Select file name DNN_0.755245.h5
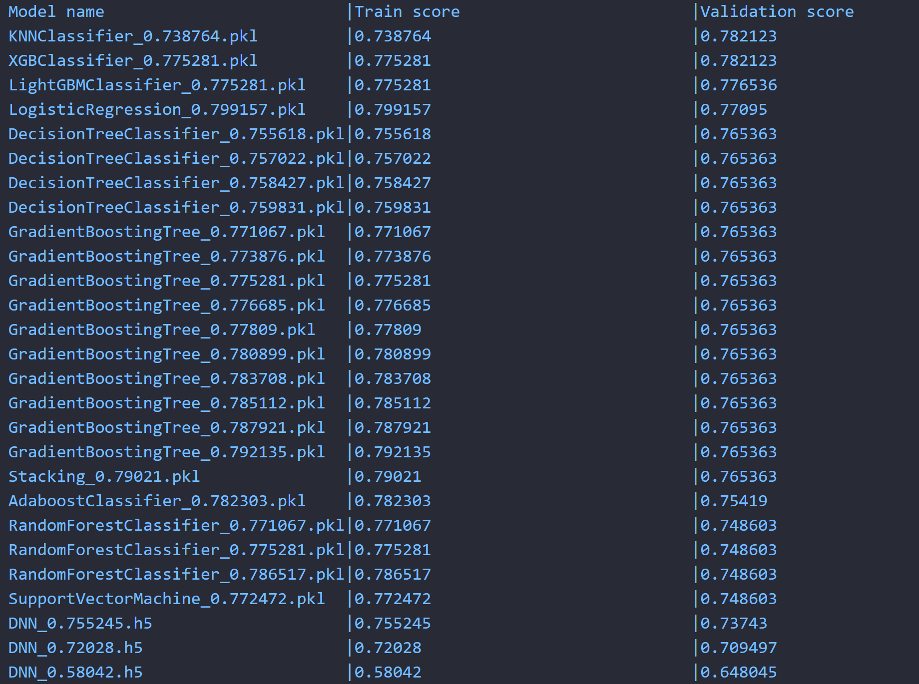Image resolution: width=919 pixels, height=684 pixels. (80, 624)
